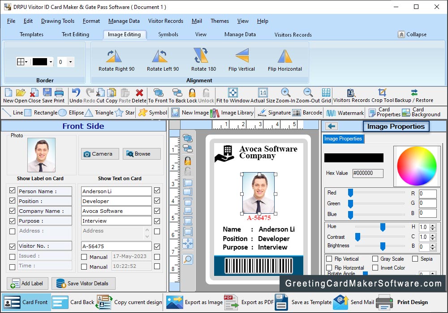Increase the Hue value stepper
Viewport: 448px width, 313px height.
[x=433, y=225]
